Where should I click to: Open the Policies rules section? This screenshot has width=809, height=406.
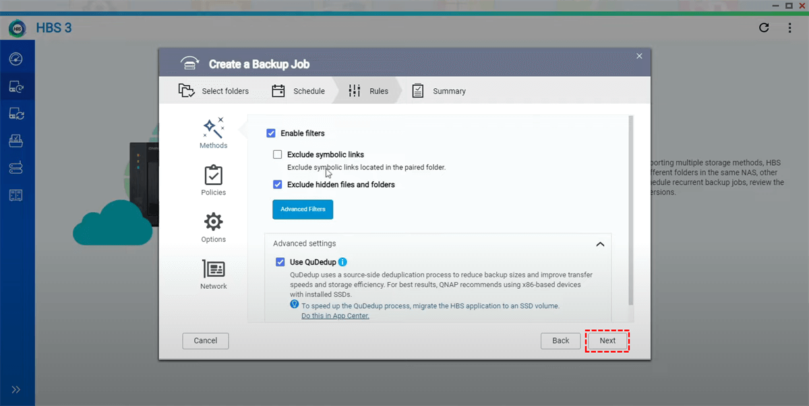coord(213,180)
